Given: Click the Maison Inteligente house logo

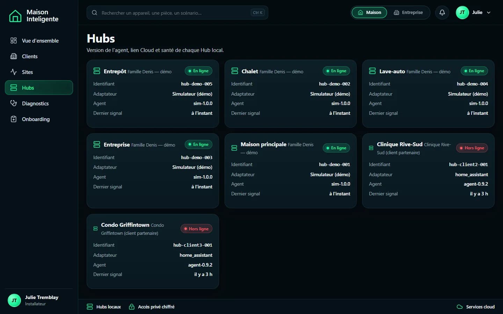Looking at the screenshot, I should click(15, 16).
